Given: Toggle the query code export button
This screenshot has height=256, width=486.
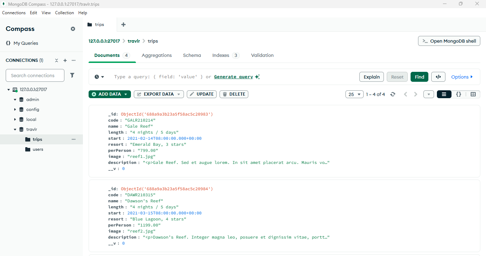Looking at the screenshot, I should pos(438,77).
